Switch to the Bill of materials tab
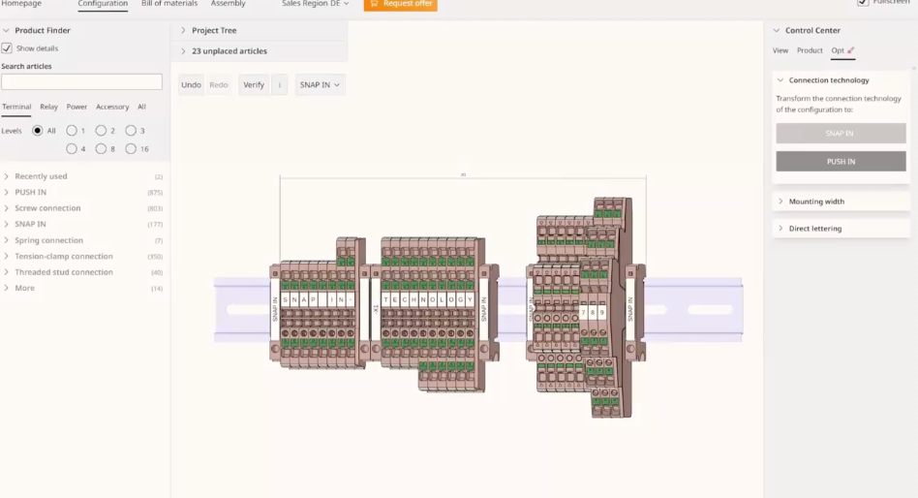The width and height of the screenshot is (918, 498). click(169, 4)
